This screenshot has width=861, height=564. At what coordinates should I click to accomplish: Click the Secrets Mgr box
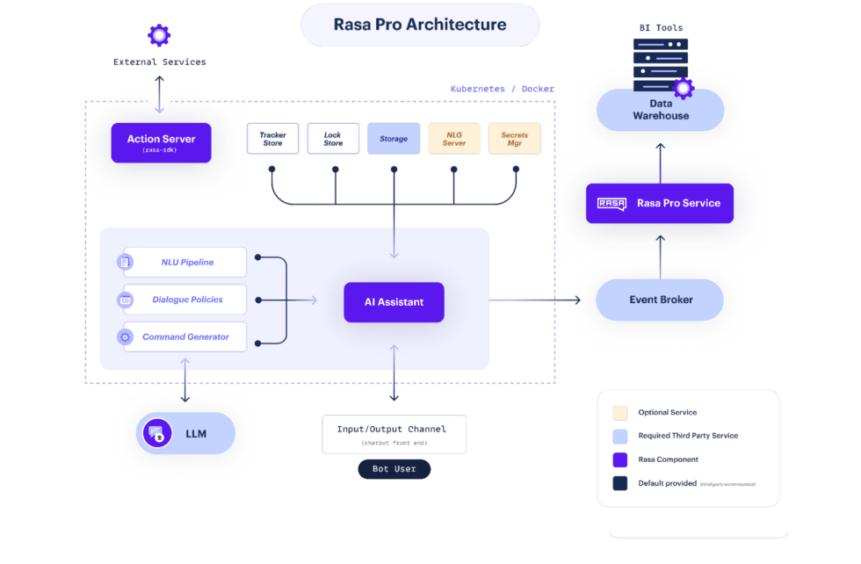pyautogui.click(x=515, y=139)
